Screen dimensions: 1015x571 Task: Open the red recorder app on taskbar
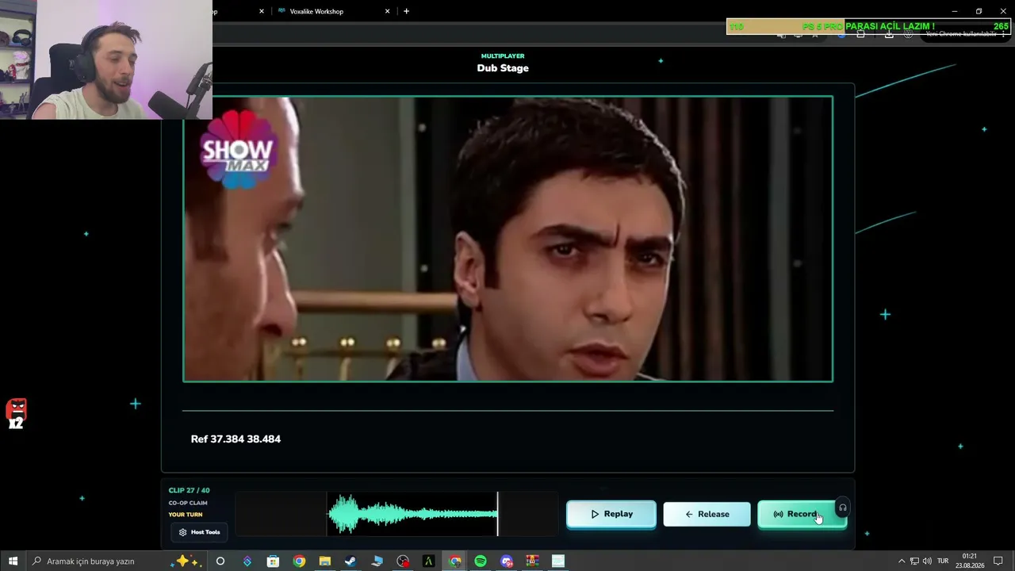pyautogui.click(x=403, y=561)
